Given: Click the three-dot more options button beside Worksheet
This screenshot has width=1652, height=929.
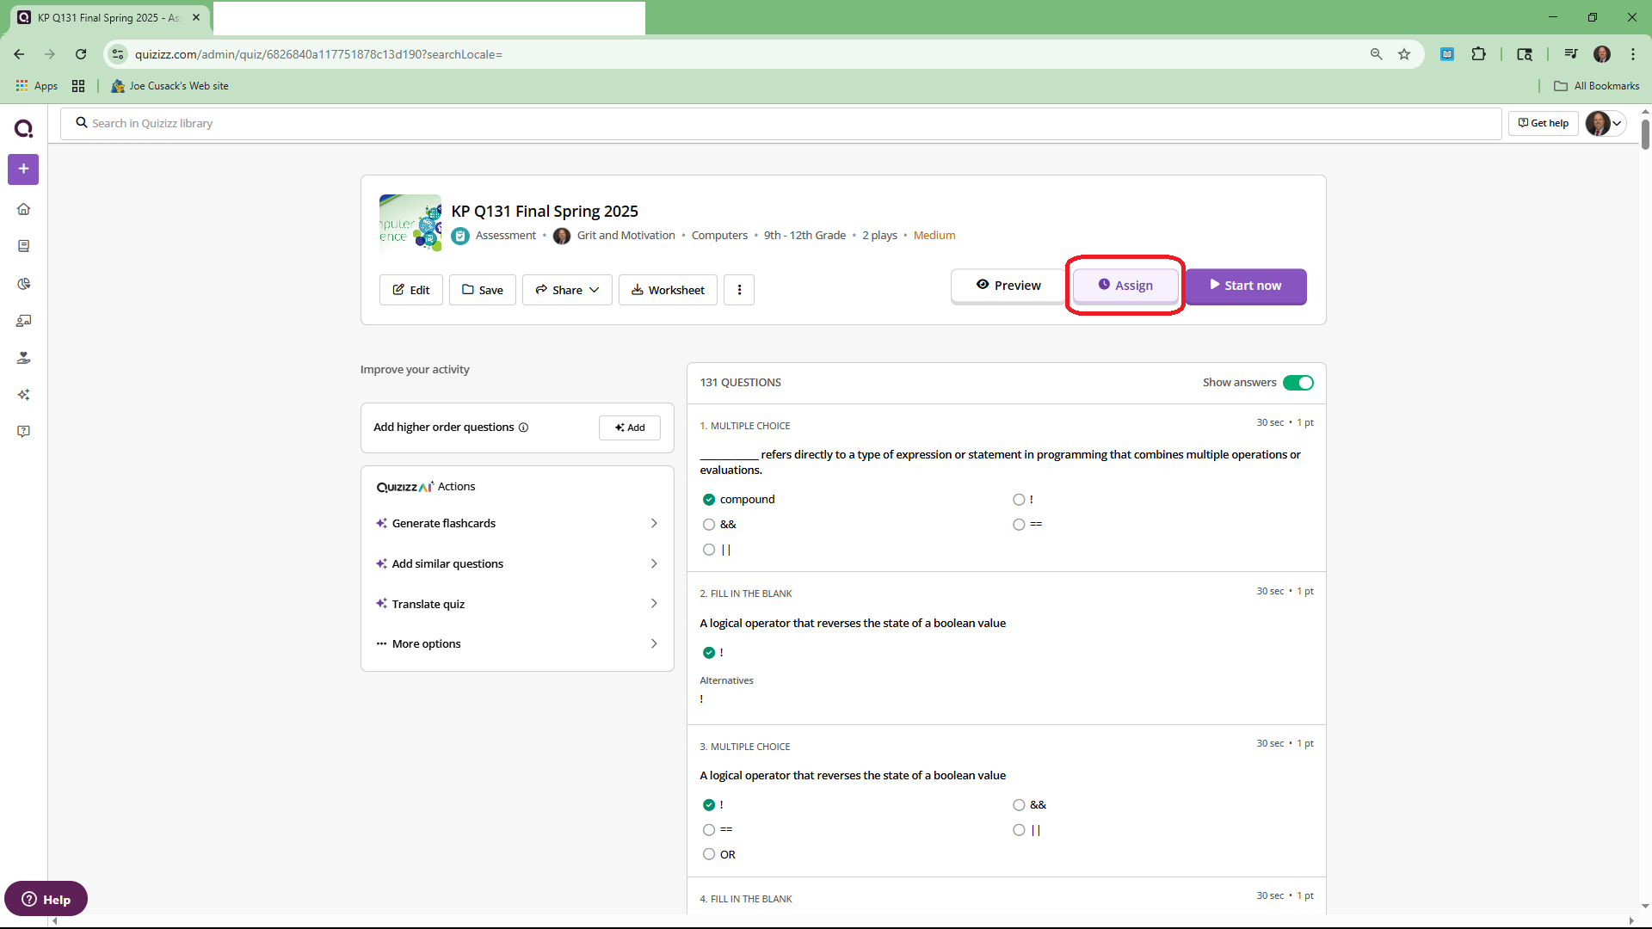Looking at the screenshot, I should 739,290.
